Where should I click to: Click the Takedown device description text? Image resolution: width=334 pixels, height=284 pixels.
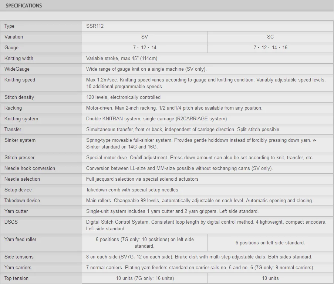point(199,201)
